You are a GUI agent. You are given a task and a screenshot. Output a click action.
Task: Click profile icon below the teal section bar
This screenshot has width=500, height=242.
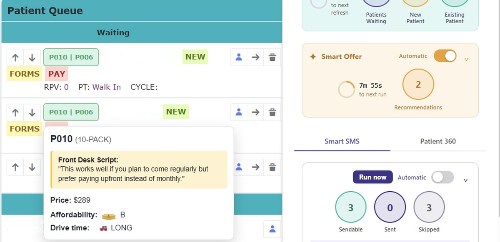(x=272, y=229)
